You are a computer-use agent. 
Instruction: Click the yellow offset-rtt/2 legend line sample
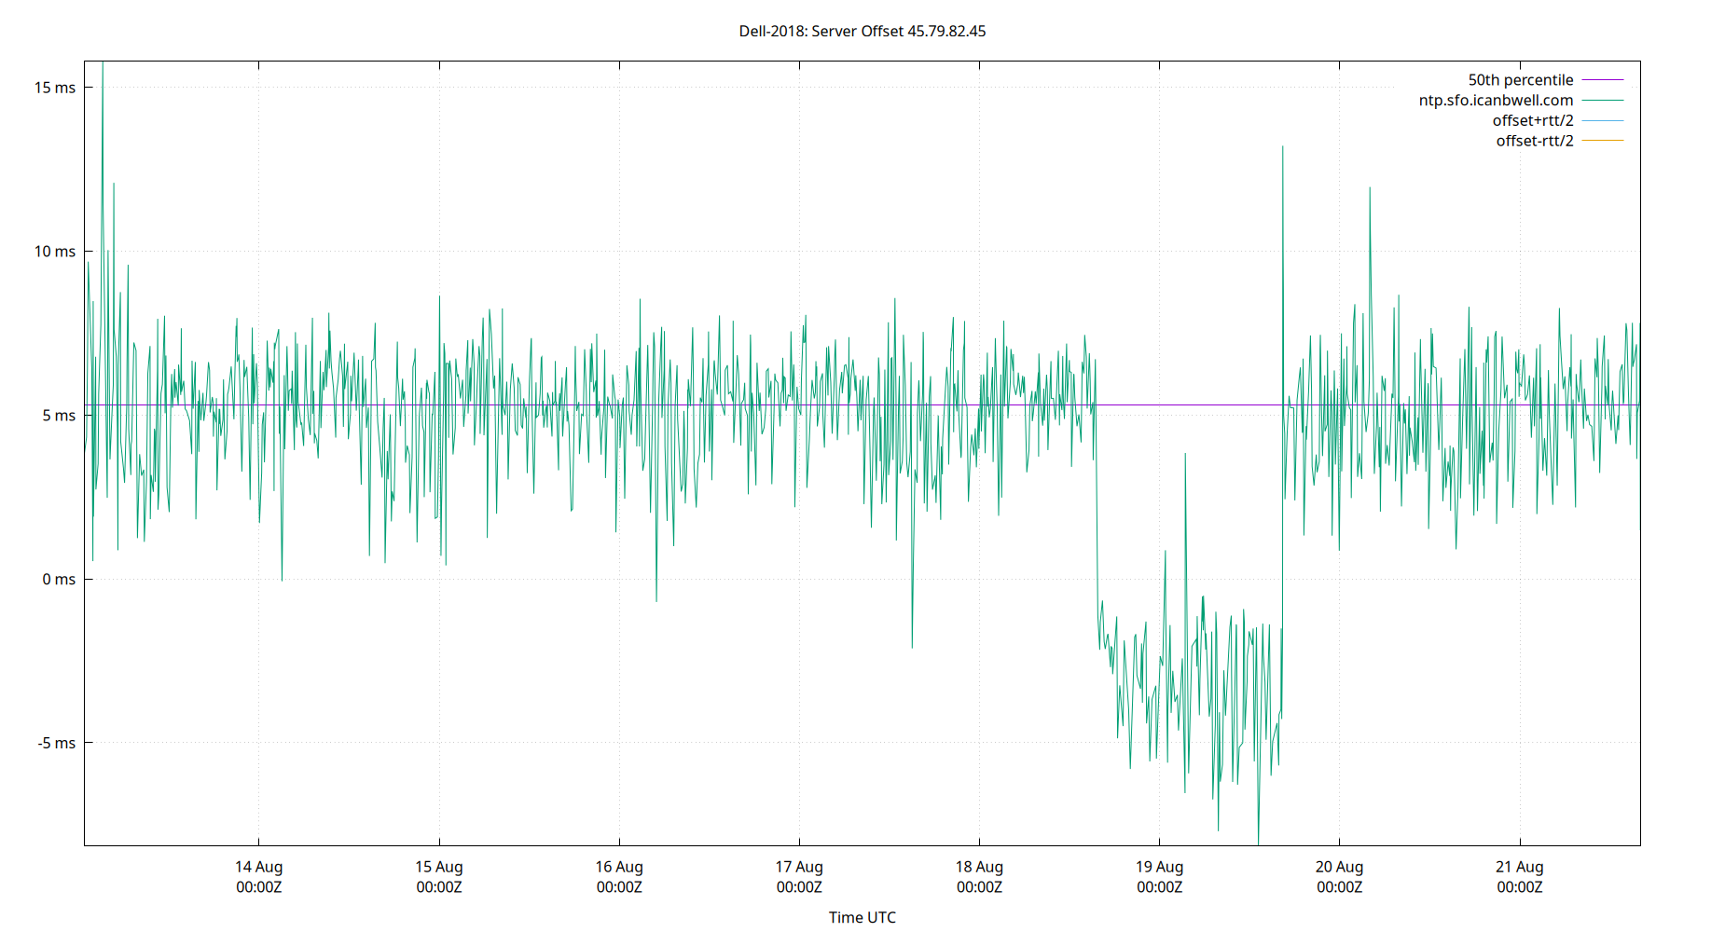[1603, 141]
